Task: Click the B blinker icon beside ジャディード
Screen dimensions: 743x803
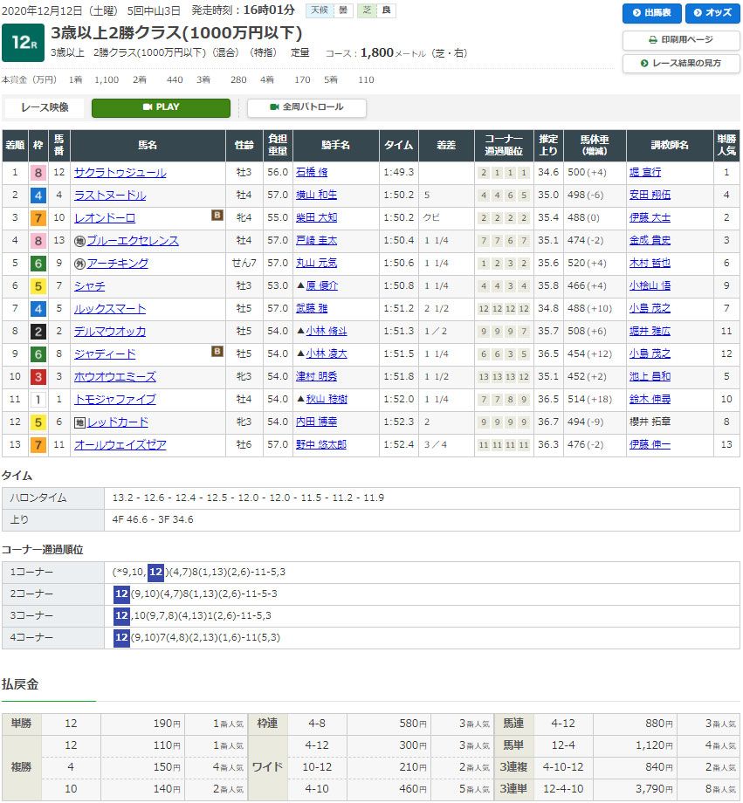Action: point(217,352)
